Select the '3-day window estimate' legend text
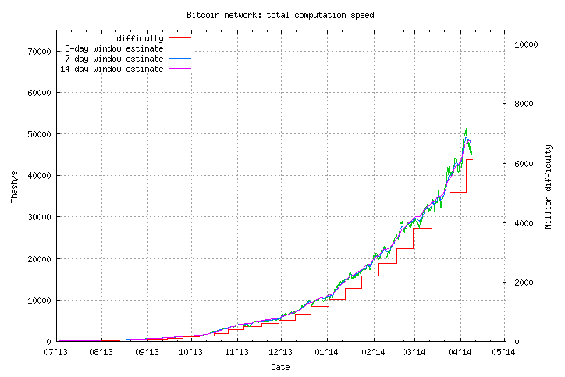Image resolution: width=565 pixels, height=377 pixels. tap(114, 48)
